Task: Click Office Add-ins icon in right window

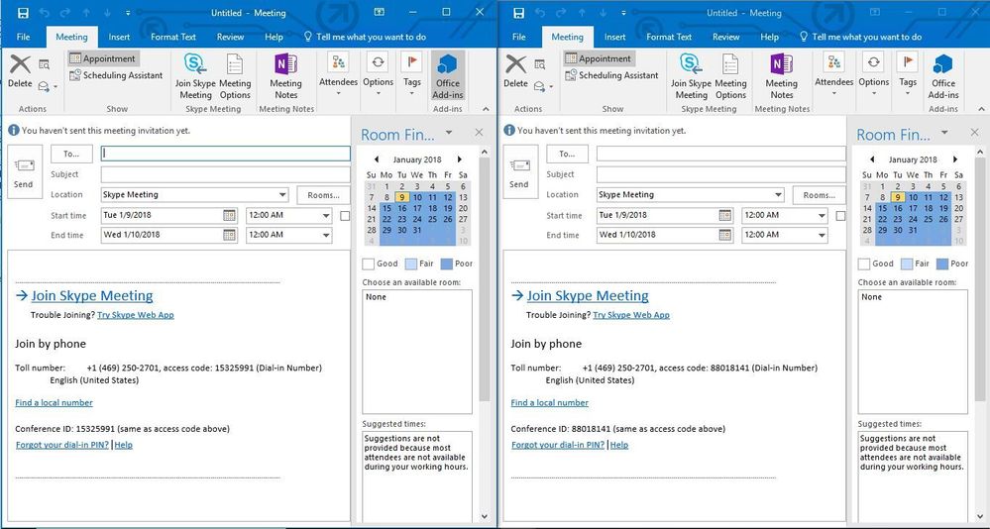Action: click(x=943, y=75)
